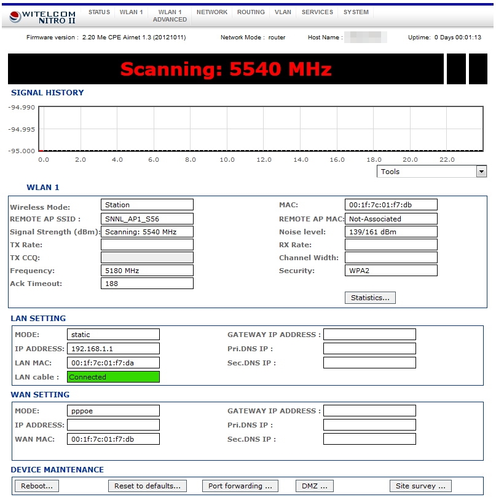Launch the Site survey ... tool
Viewport: 496px width, 497px height.
tap(420, 486)
